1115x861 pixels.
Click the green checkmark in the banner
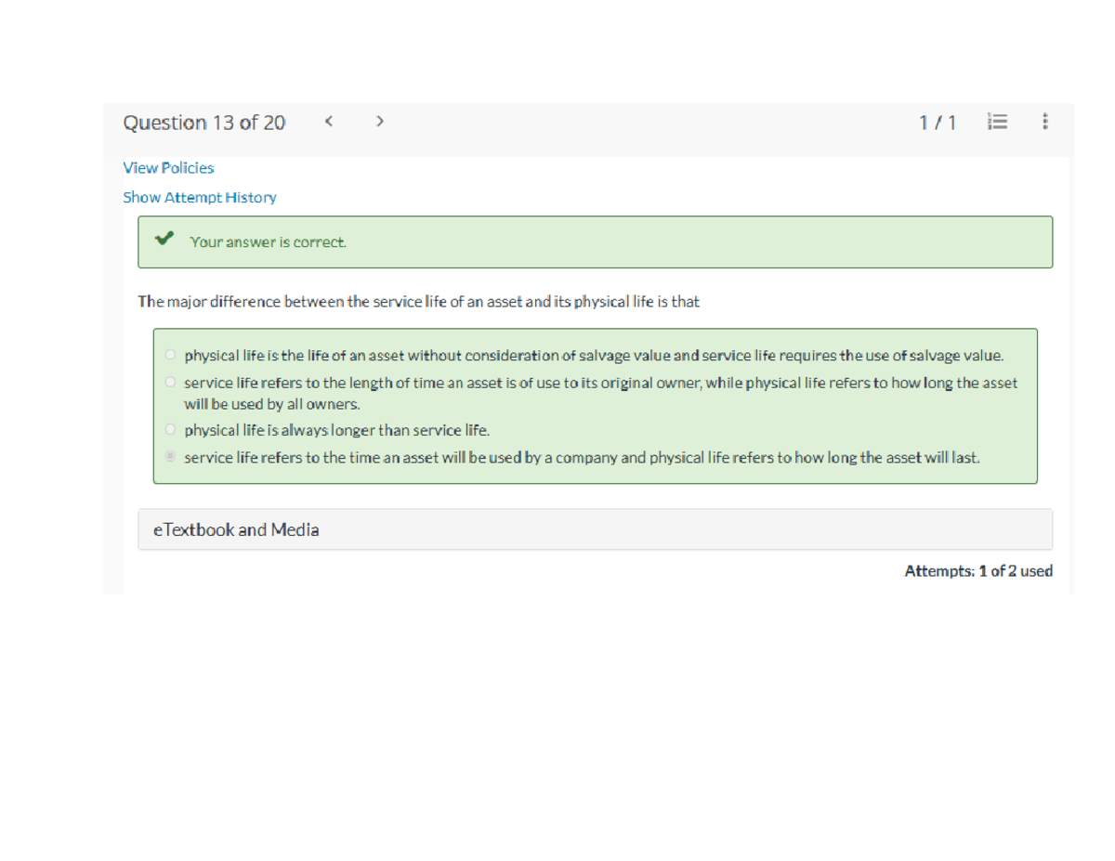pos(164,241)
